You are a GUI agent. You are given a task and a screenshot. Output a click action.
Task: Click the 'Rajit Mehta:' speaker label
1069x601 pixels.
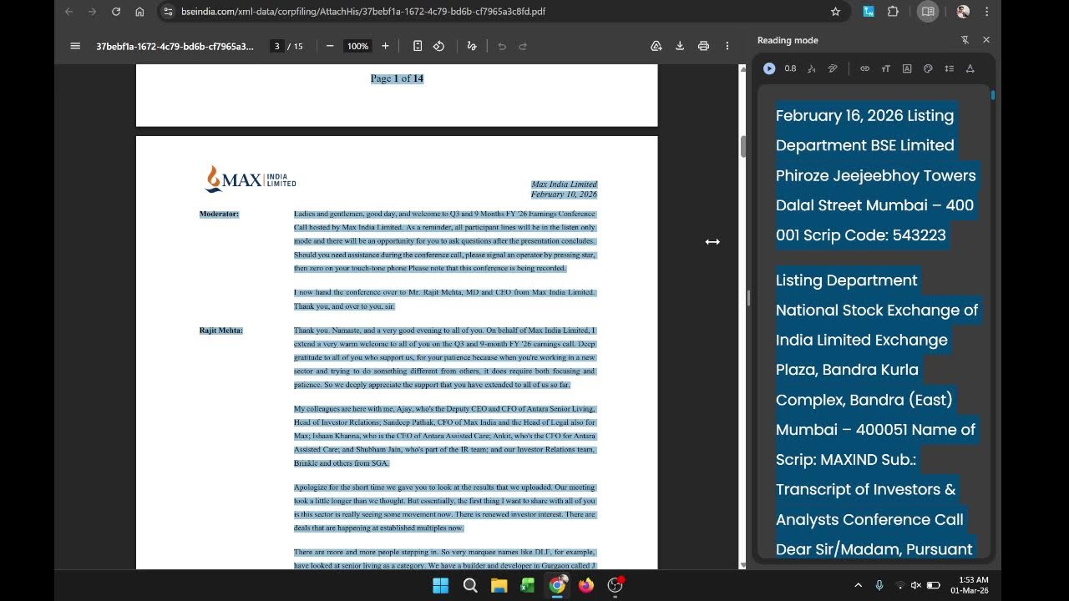click(x=221, y=331)
